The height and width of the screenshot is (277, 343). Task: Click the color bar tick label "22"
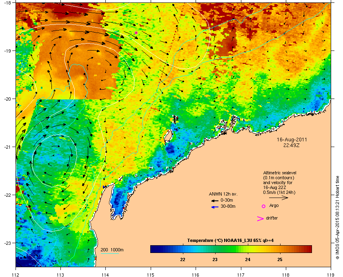click(x=183, y=260)
